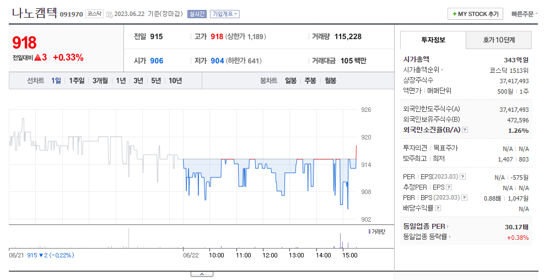544x280 pixels.
Task: Click the 외국인소진율 value 1.26%
Action: [x=518, y=131]
